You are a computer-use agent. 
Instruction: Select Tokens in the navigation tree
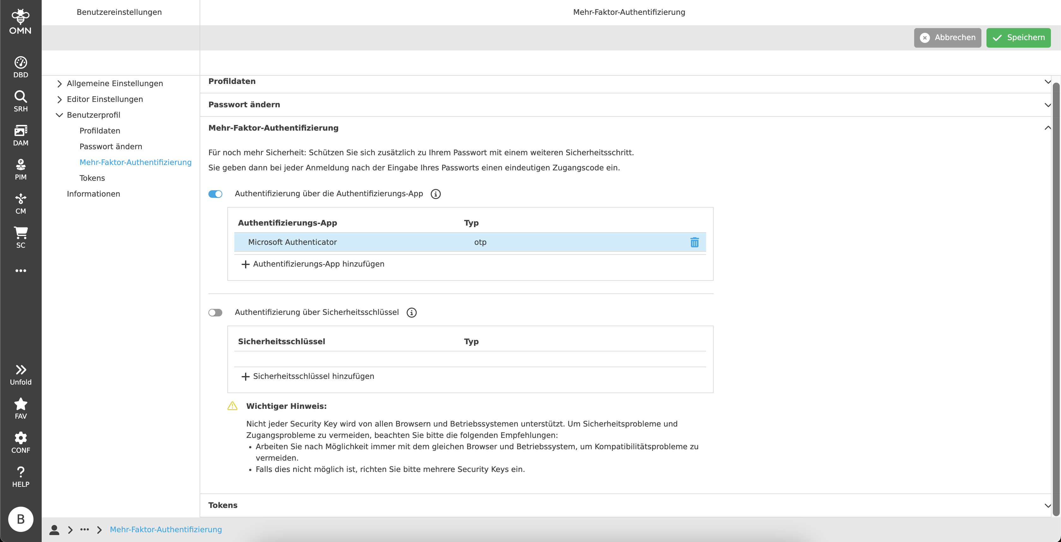click(x=92, y=178)
